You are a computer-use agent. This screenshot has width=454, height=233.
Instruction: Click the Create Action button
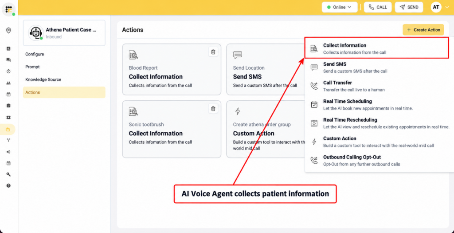(x=423, y=30)
